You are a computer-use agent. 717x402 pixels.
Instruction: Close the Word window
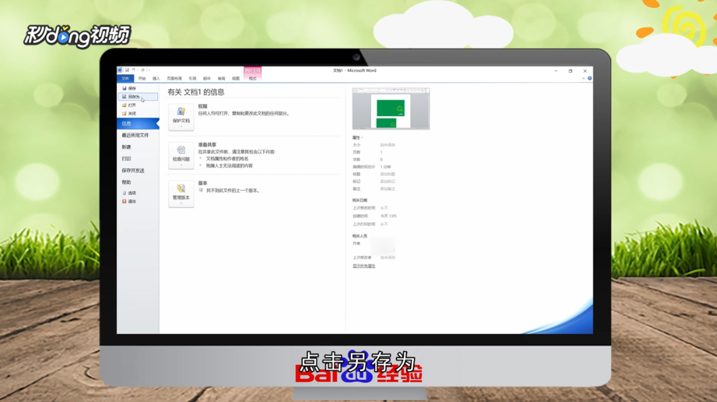[x=585, y=71]
